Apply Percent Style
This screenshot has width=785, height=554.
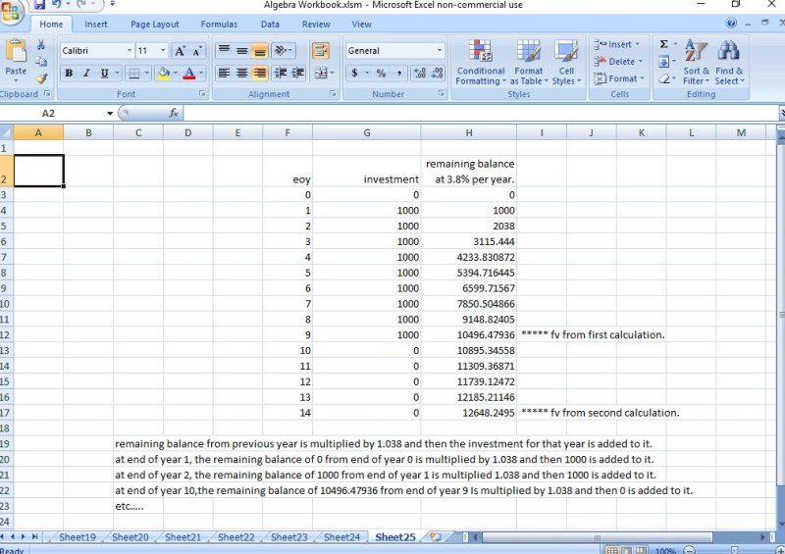point(381,74)
